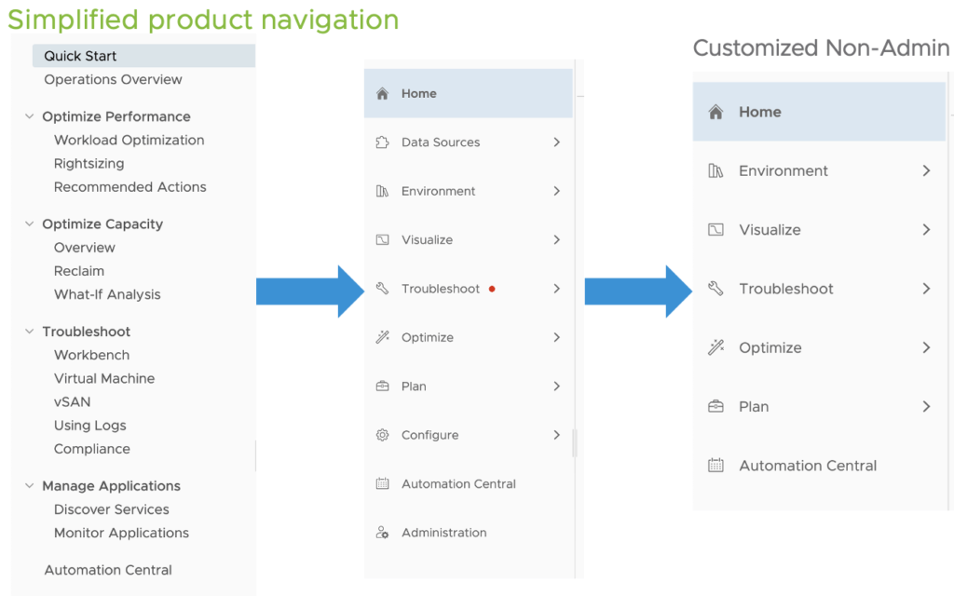
Task: Click the Optimize wand icon in Non-Admin menu
Action: pos(715,347)
